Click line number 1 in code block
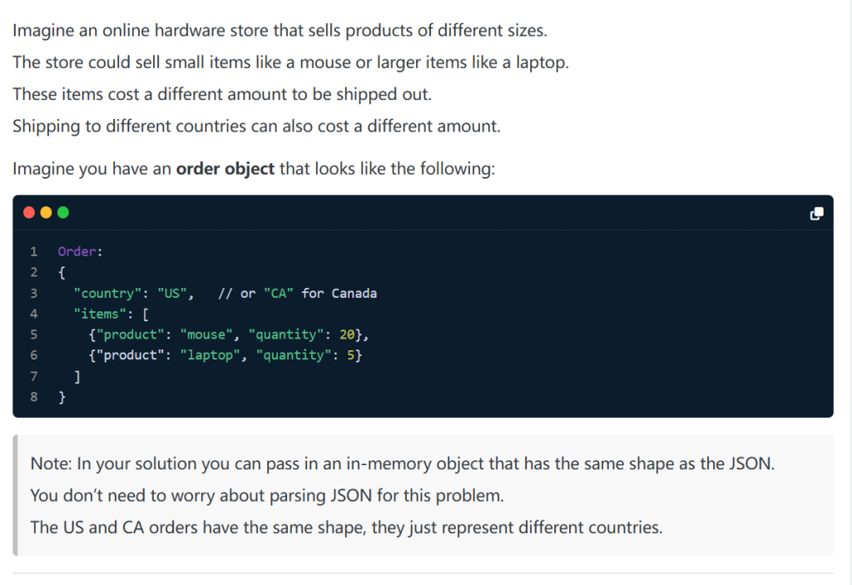852x585 pixels. [34, 251]
